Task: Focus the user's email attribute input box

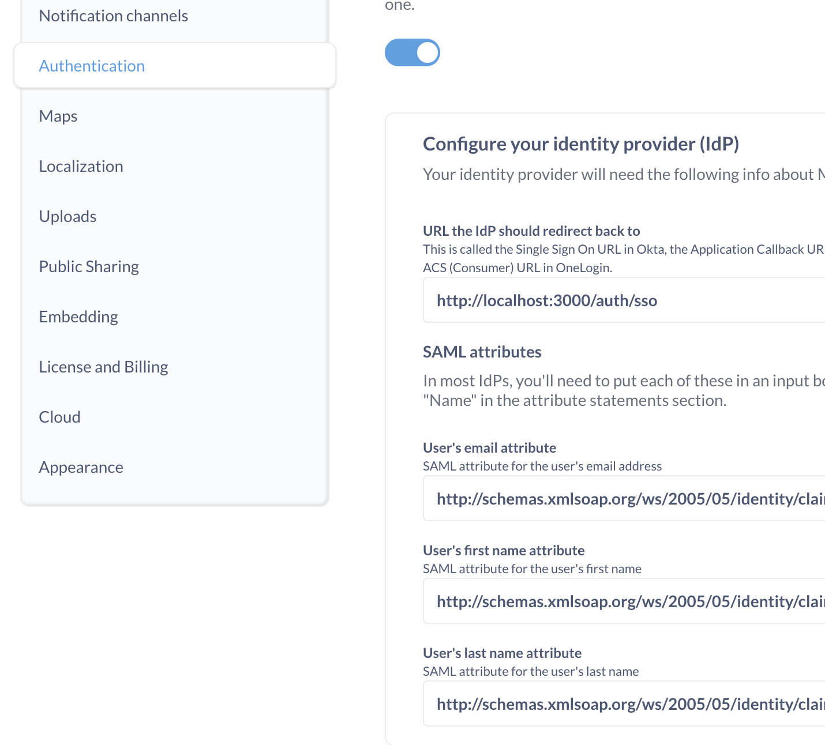Action: (x=623, y=499)
